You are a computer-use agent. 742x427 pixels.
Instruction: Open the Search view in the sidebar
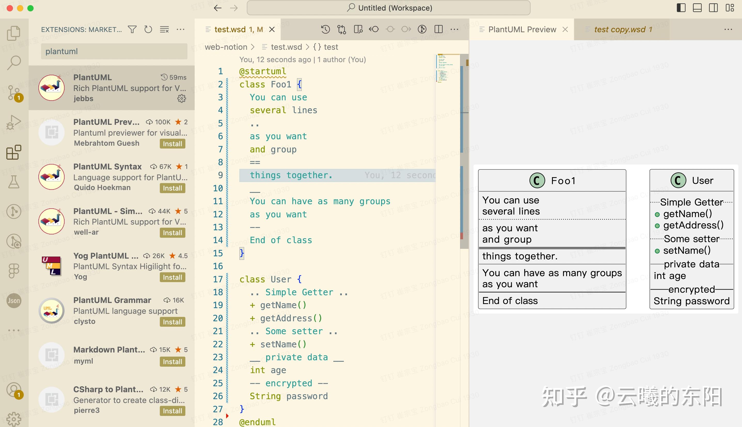[x=14, y=62]
